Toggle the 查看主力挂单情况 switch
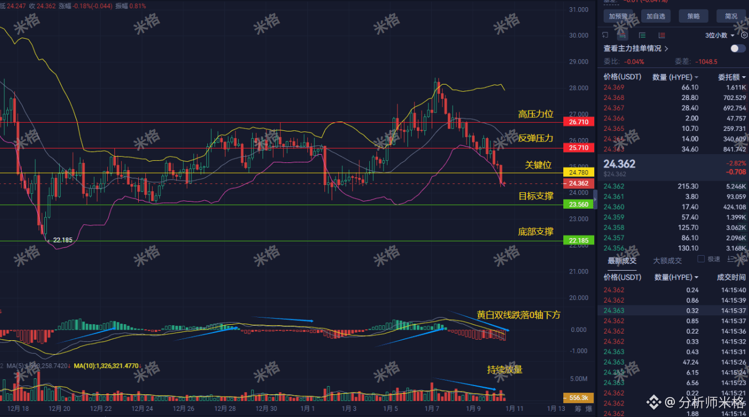The height and width of the screenshot is (417, 749). coord(737,49)
